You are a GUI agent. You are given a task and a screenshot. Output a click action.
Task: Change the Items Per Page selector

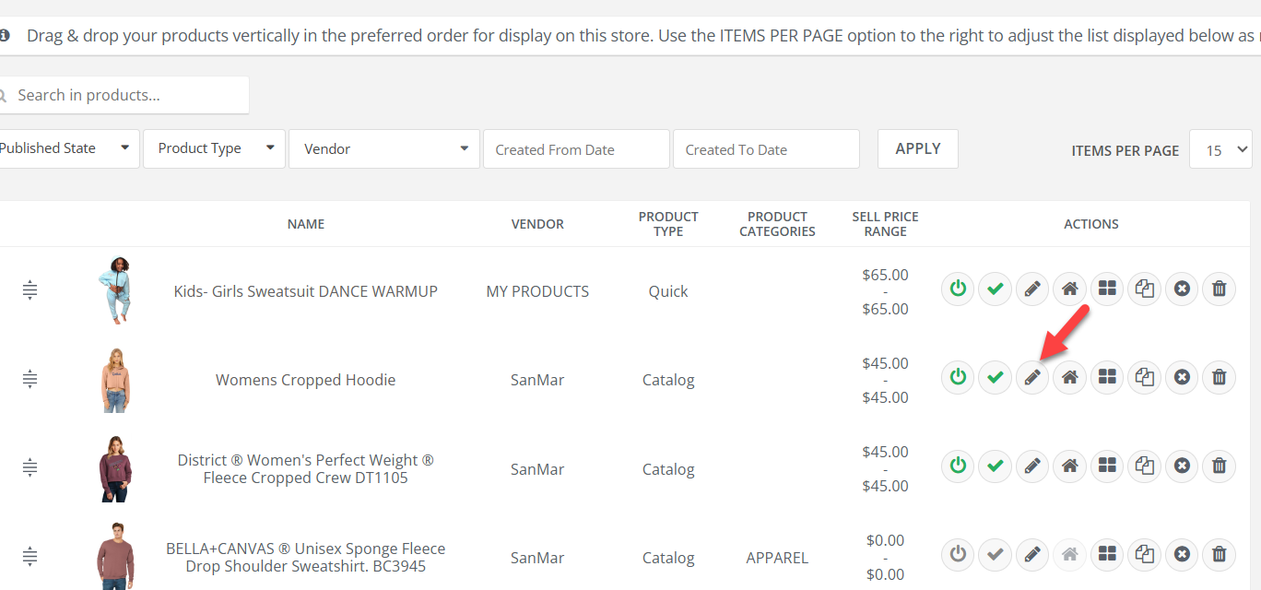coord(1220,149)
